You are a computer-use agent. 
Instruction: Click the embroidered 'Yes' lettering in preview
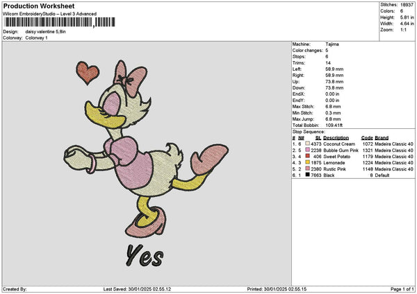click(x=145, y=256)
